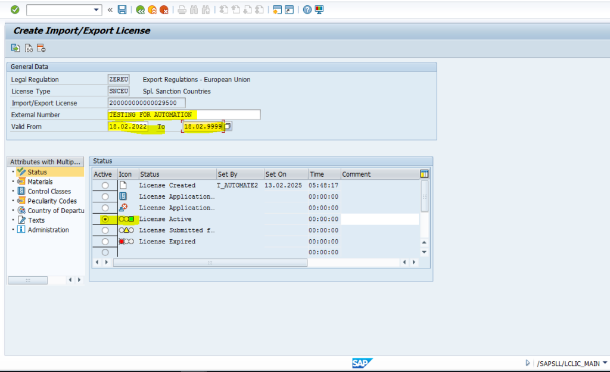Click the Set By column header
Image resolution: width=610 pixels, height=372 pixels.
(x=240, y=174)
